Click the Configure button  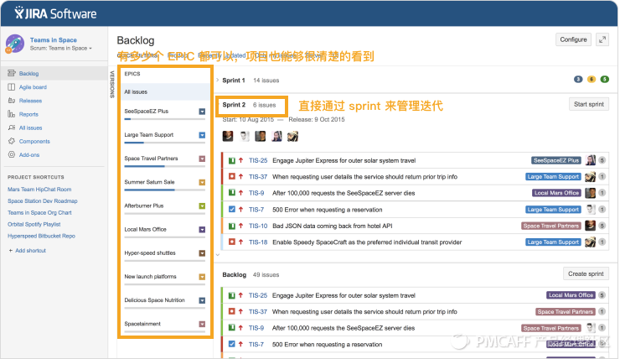click(573, 39)
